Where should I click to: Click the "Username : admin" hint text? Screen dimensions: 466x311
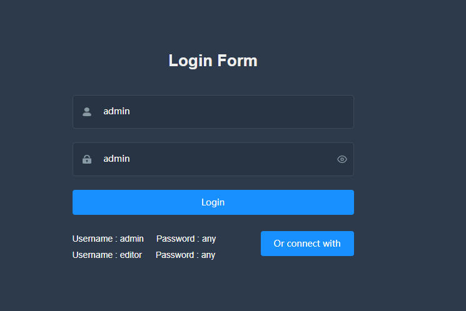[x=108, y=239]
